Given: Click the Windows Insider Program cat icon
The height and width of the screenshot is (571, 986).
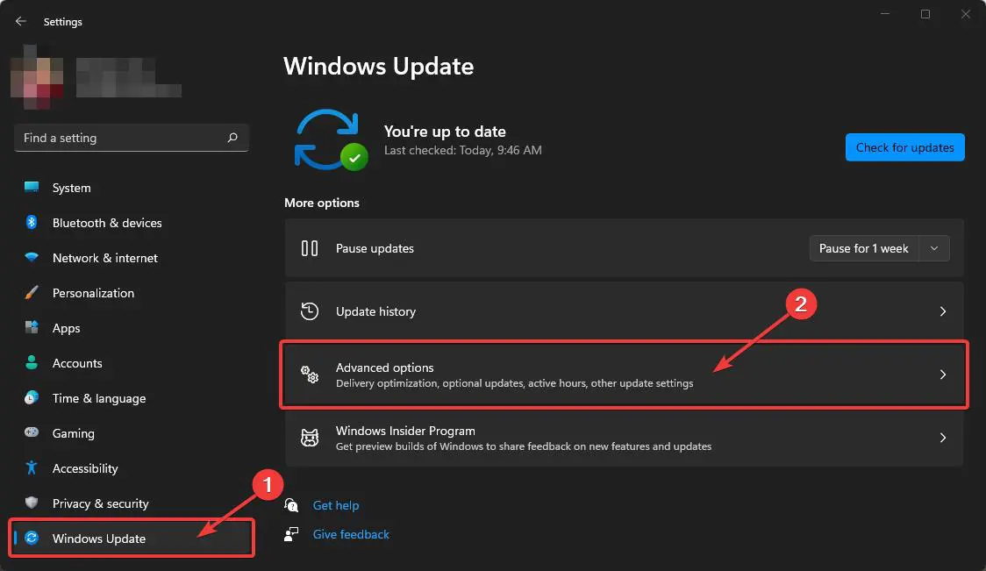Looking at the screenshot, I should [x=310, y=438].
